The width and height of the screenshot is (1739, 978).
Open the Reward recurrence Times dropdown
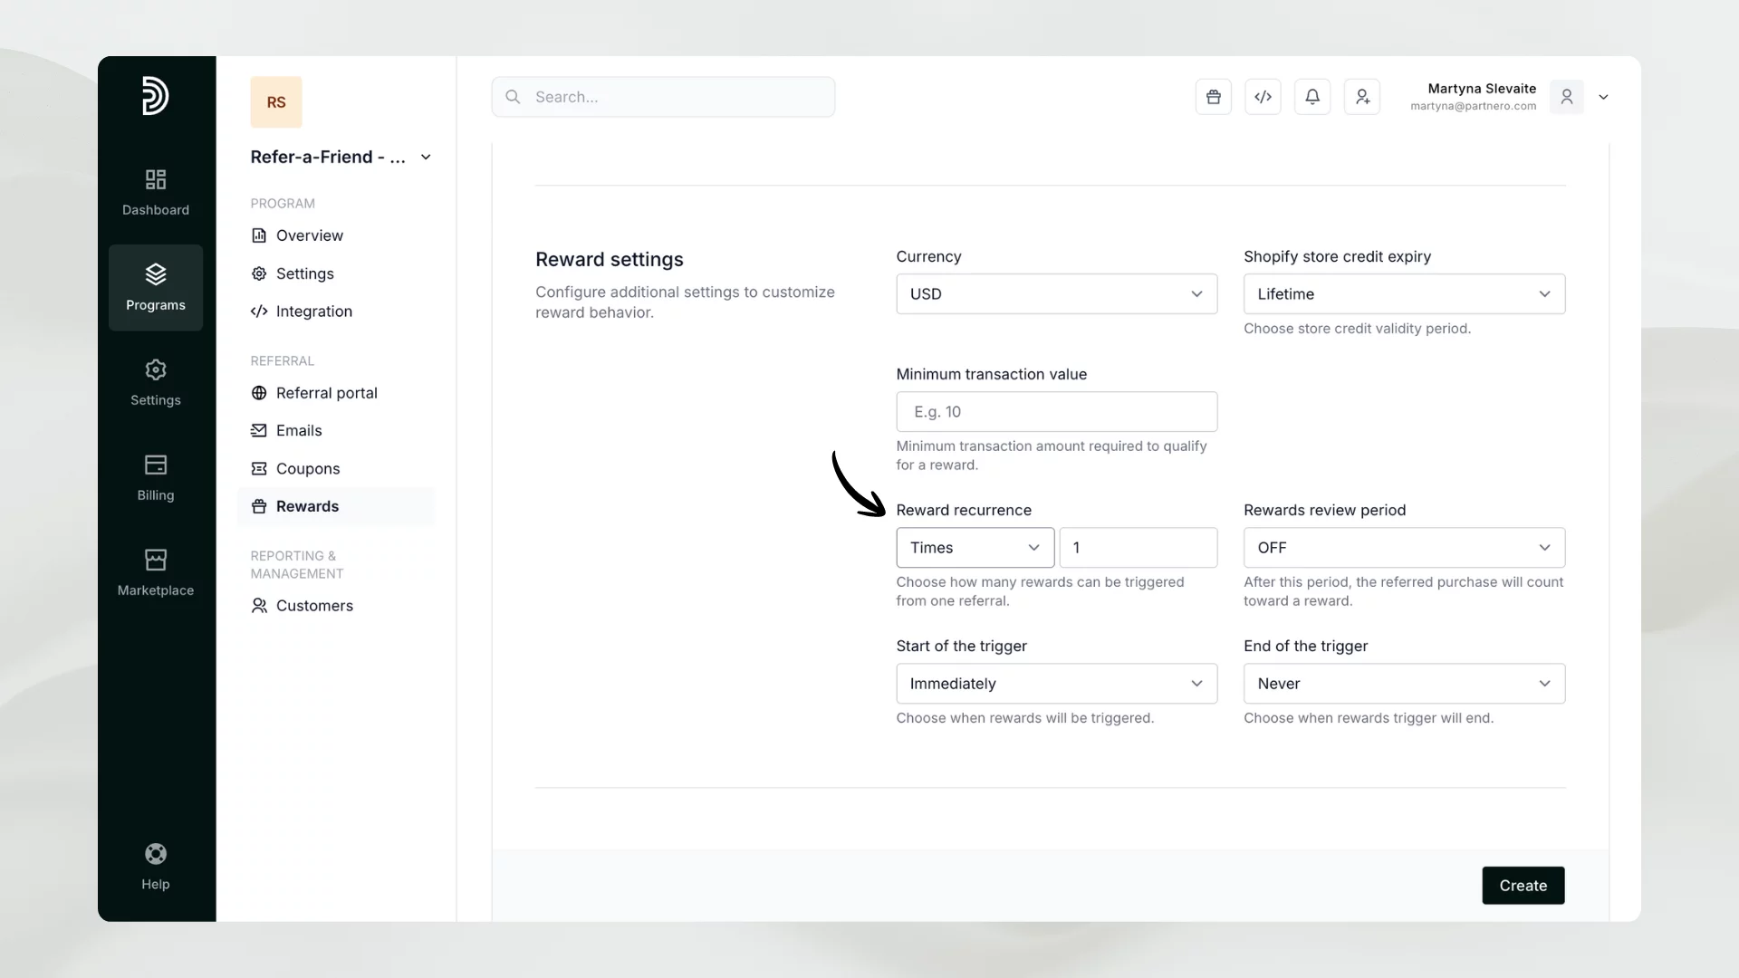pos(975,548)
